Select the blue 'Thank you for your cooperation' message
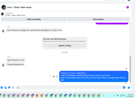135x98 pixels. click(x=94, y=76)
